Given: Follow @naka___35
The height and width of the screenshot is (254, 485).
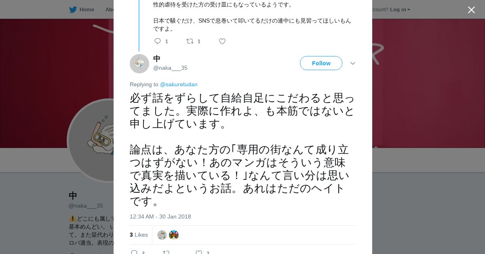Looking at the screenshot, I should coord(321,63).
